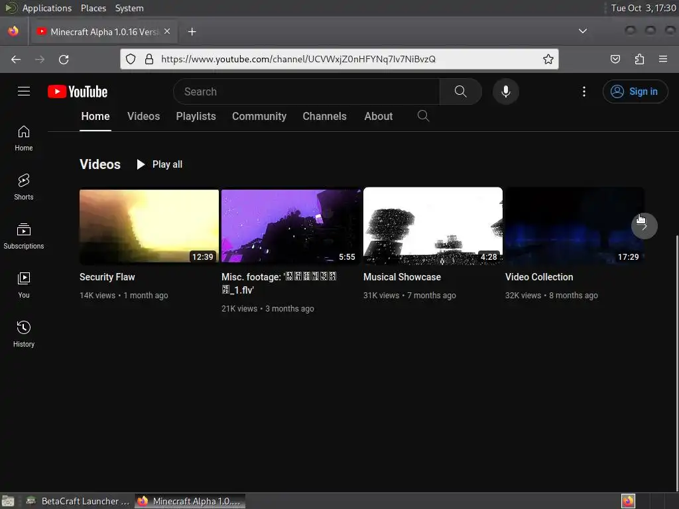Expand the list all tabs dropdown

coord(583,31)
